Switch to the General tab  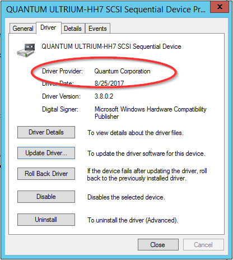tap(23, 29)
